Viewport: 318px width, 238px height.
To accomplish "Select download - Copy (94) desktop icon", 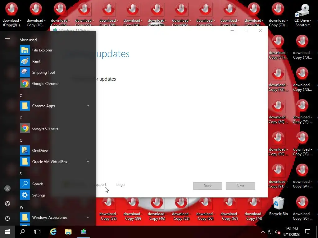I will 302,176.
